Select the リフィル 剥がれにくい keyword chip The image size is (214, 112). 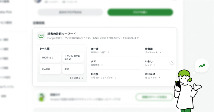click(73, 58)
